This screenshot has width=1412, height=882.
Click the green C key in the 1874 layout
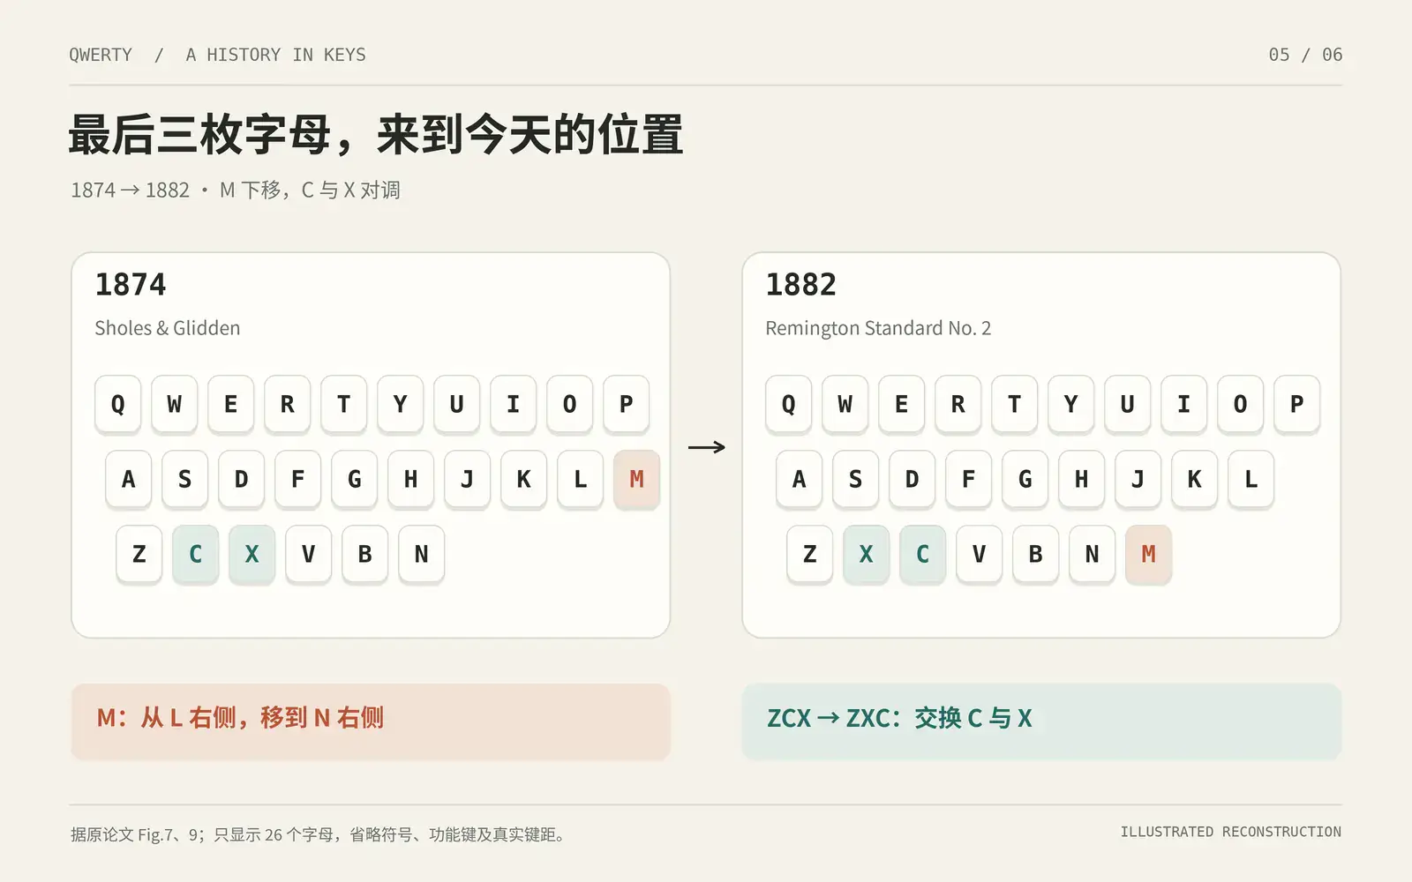[x=195, y=554]
